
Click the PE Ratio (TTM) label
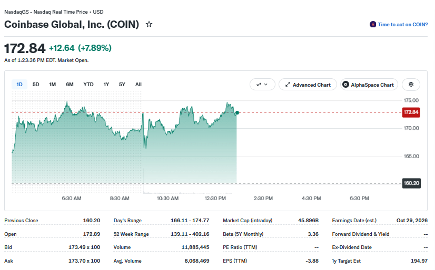click(240, 247)
